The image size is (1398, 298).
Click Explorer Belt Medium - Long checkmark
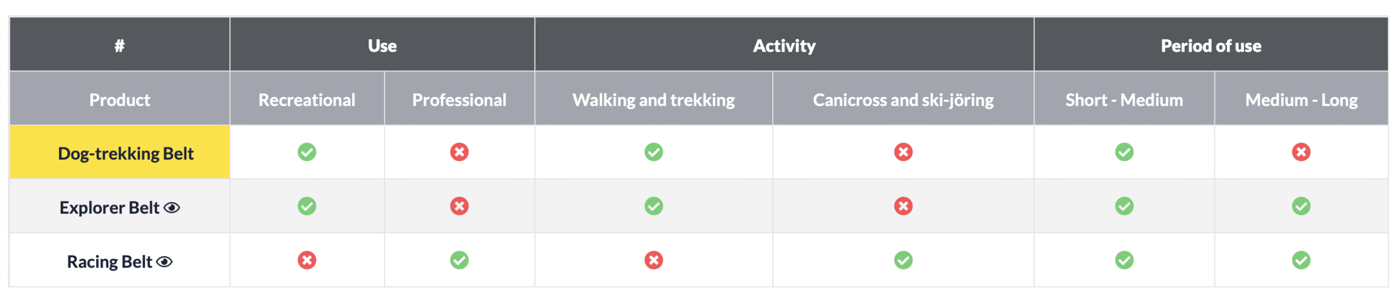coord(1301,206)
